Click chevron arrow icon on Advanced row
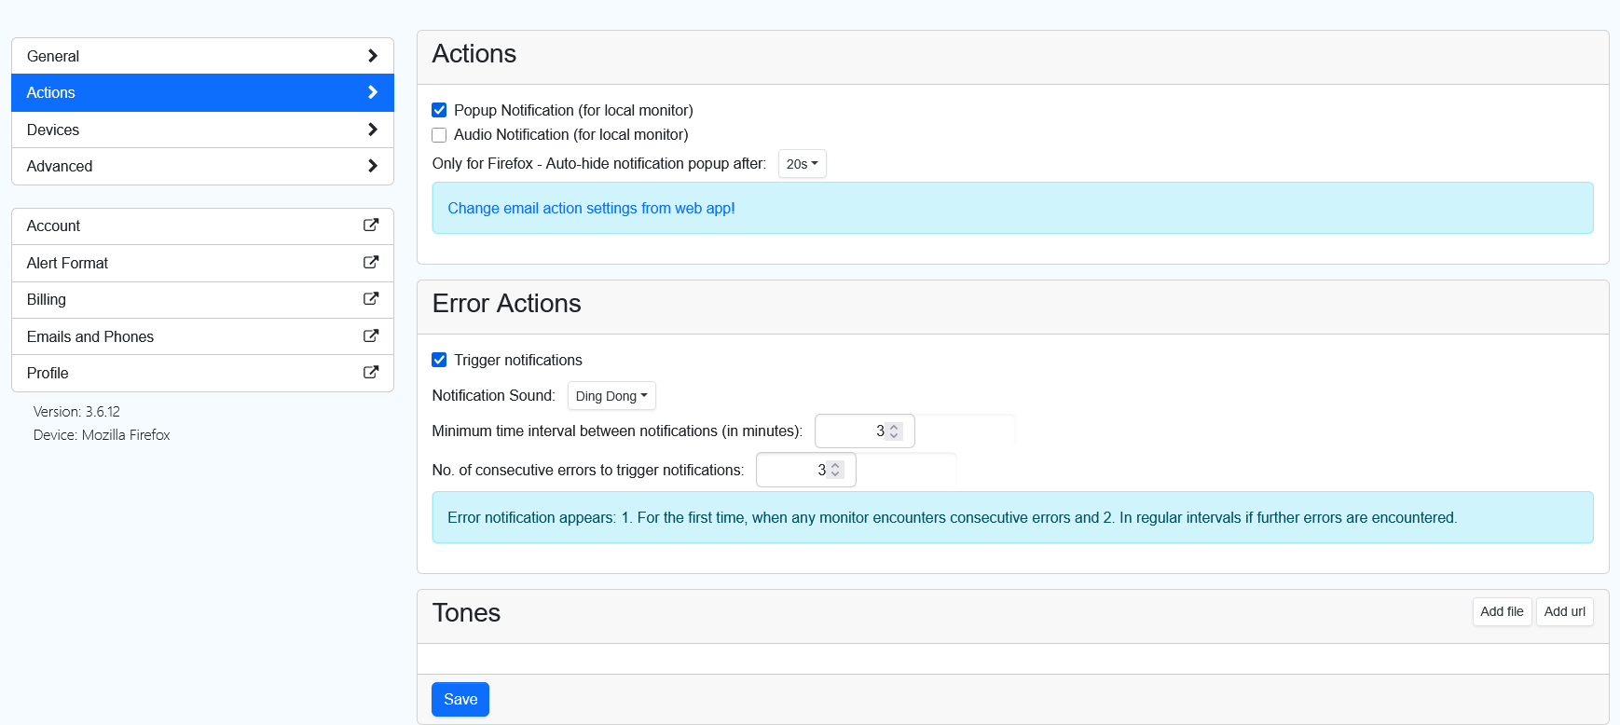This screenshot has width=1620, height=725. coord(372,166)
